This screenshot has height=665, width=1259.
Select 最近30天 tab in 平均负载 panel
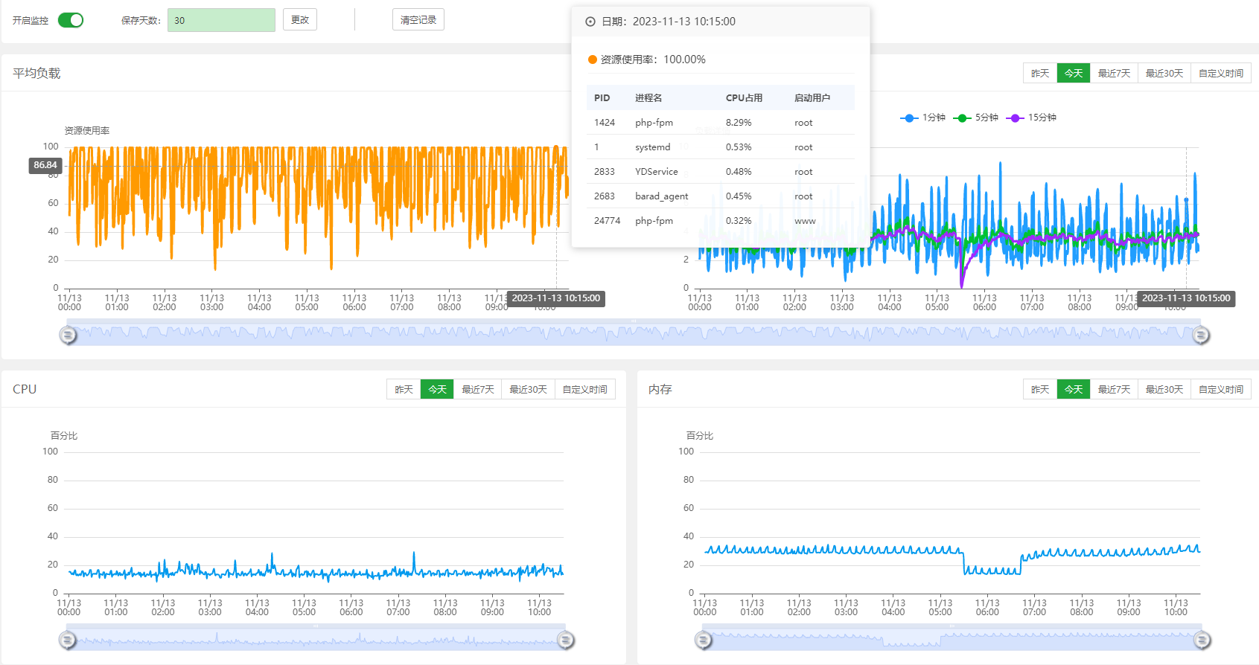pos(1164,73)
